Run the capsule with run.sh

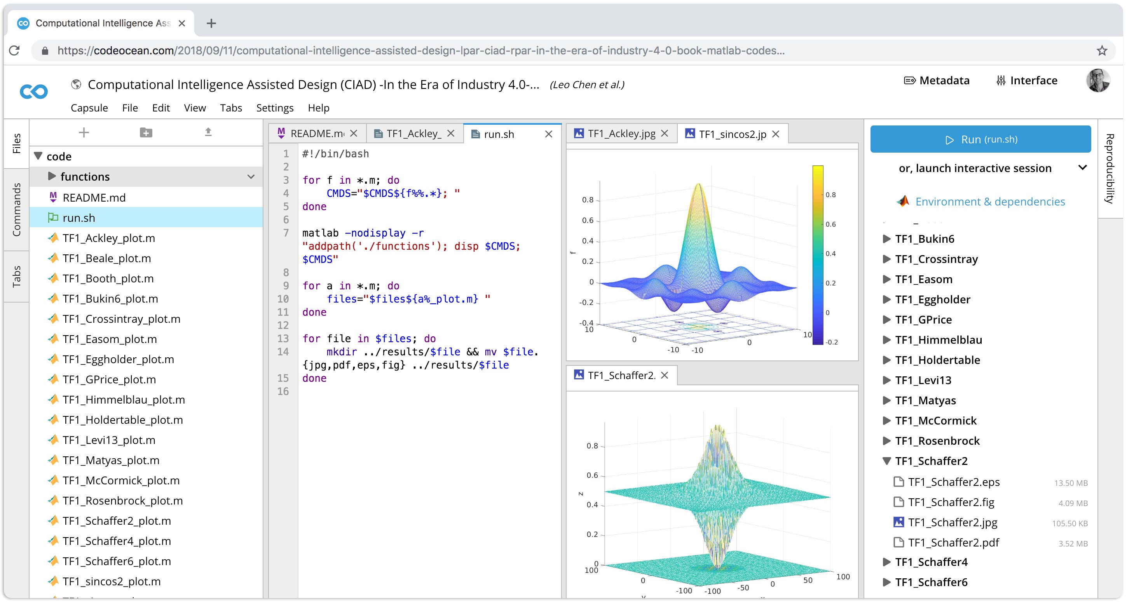[x=980, y=139]
